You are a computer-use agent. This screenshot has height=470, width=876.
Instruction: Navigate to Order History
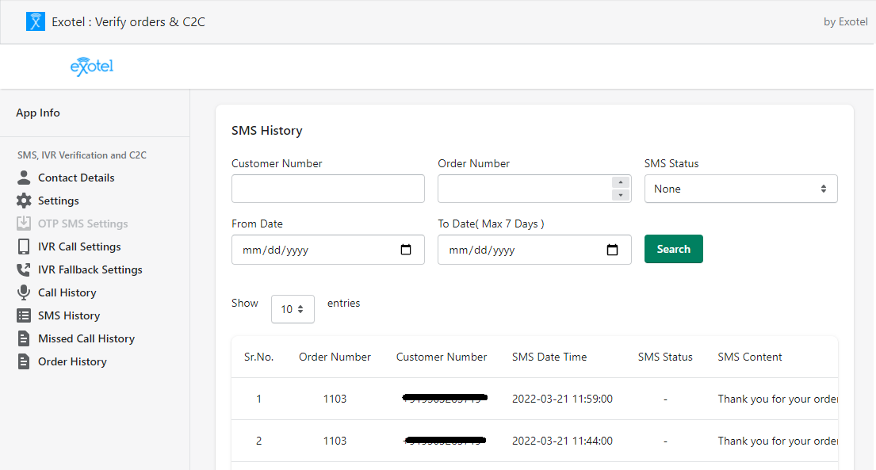point(72,361)
